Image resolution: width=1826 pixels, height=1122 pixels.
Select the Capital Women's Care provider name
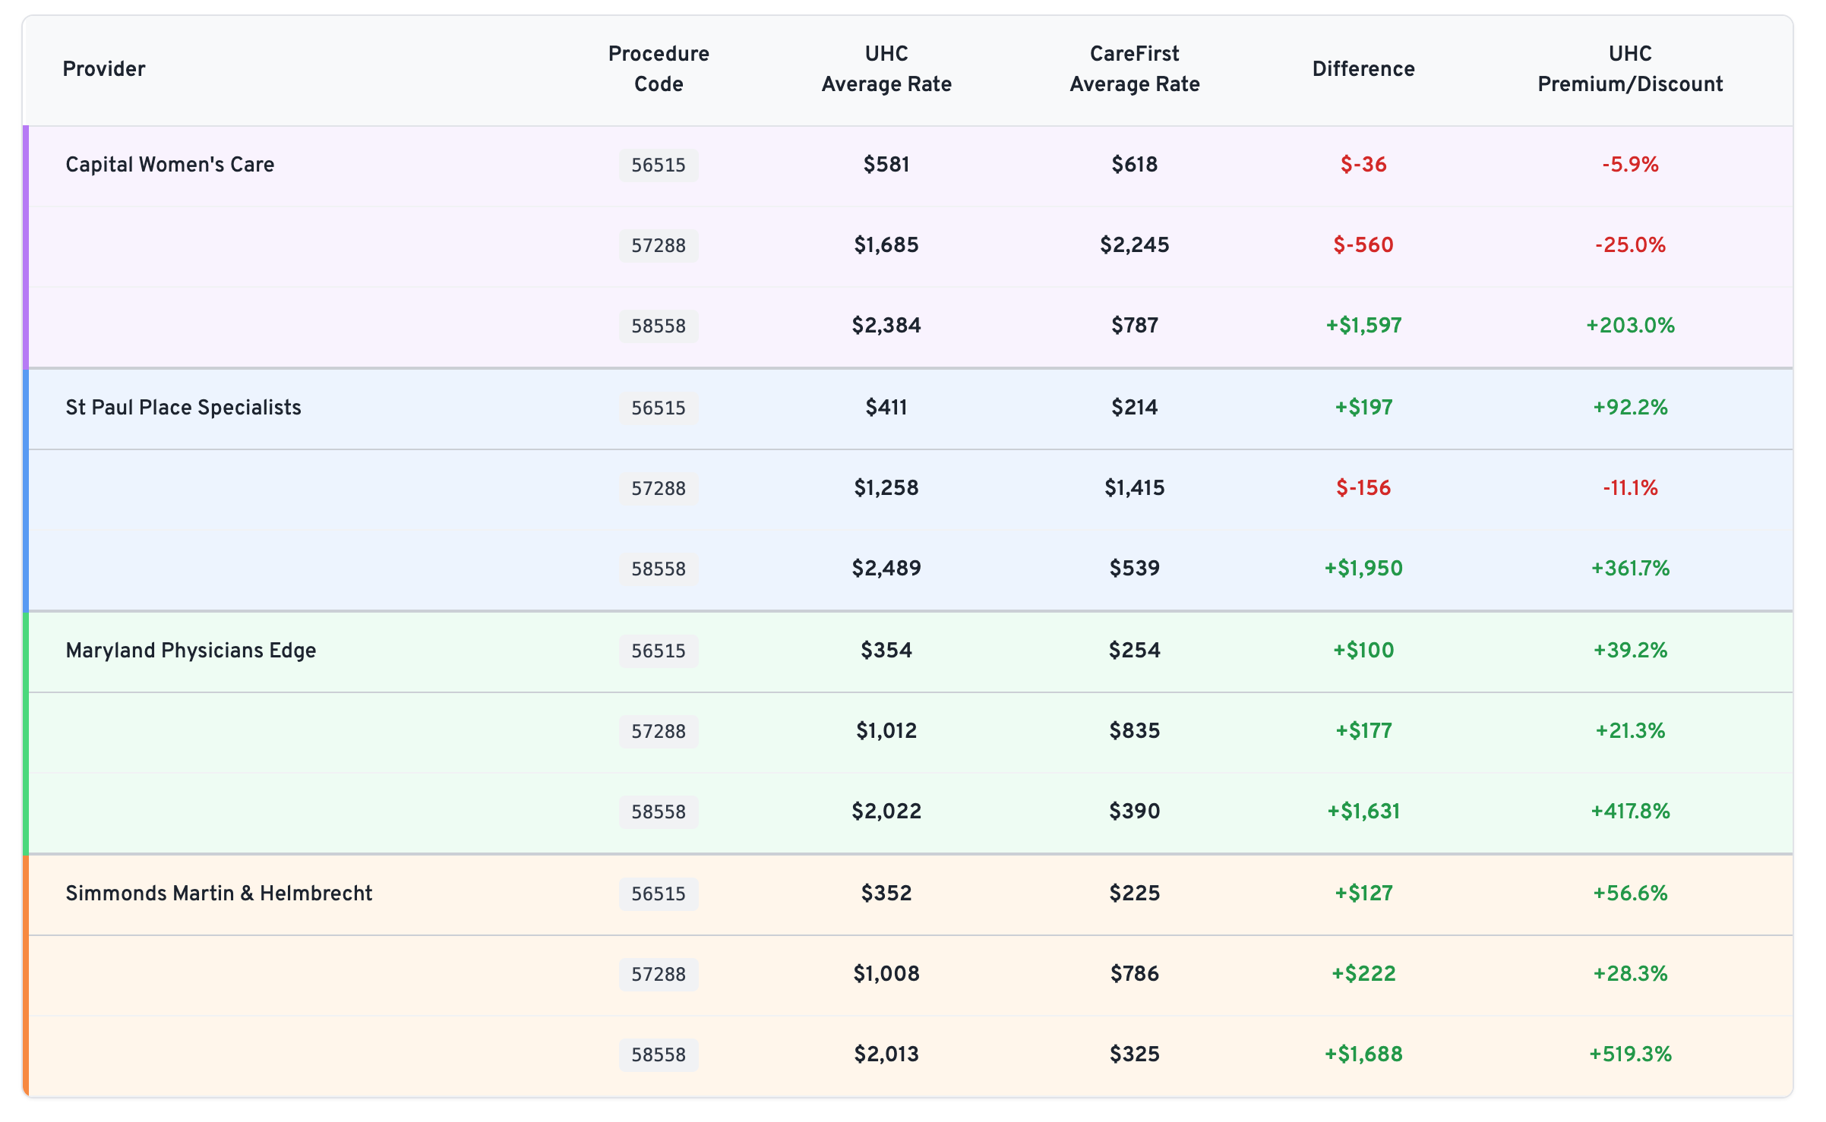(x=170, y=165)
